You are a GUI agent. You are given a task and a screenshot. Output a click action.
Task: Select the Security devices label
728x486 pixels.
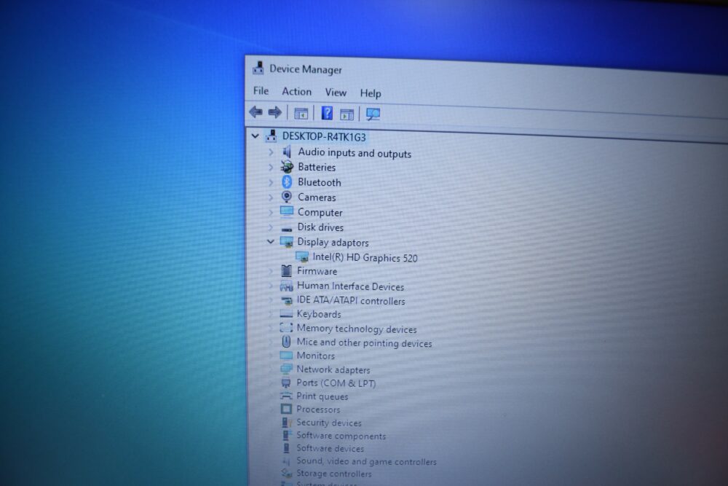(329, 423)
